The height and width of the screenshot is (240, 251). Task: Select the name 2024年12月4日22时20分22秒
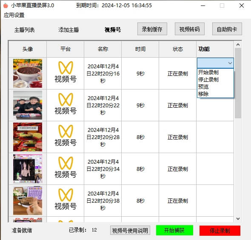(x=103, y=105)
